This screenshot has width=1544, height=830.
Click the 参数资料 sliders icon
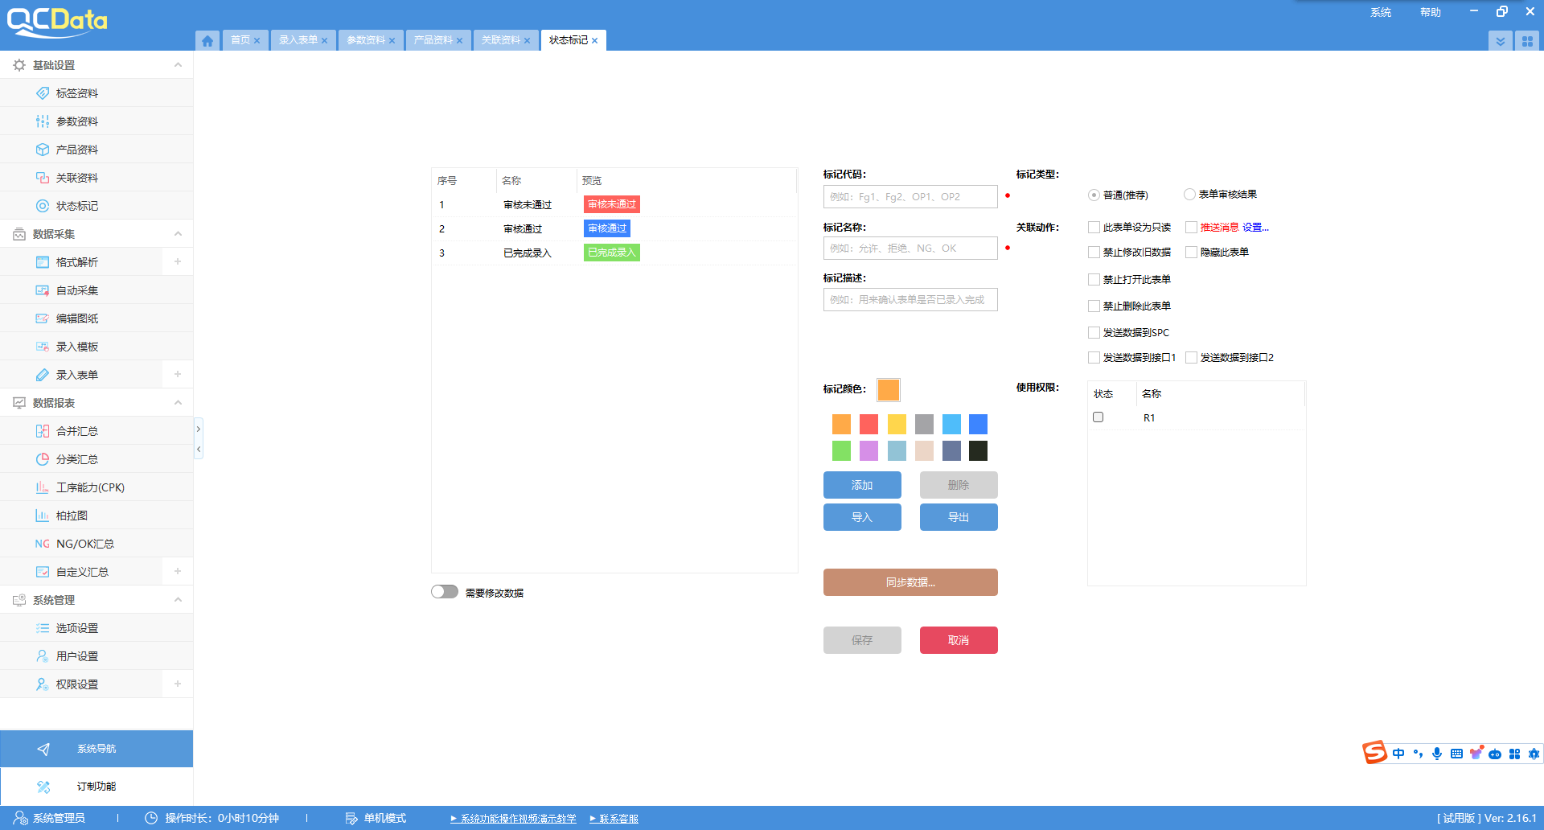[x=43, y=121]
